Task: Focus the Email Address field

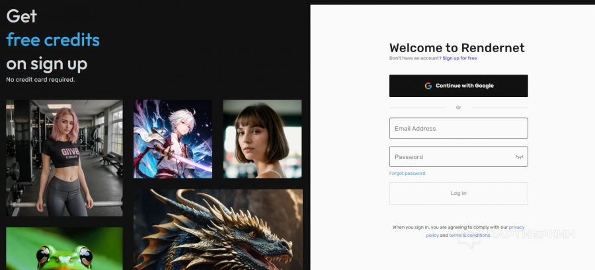Action: point(458,128)
